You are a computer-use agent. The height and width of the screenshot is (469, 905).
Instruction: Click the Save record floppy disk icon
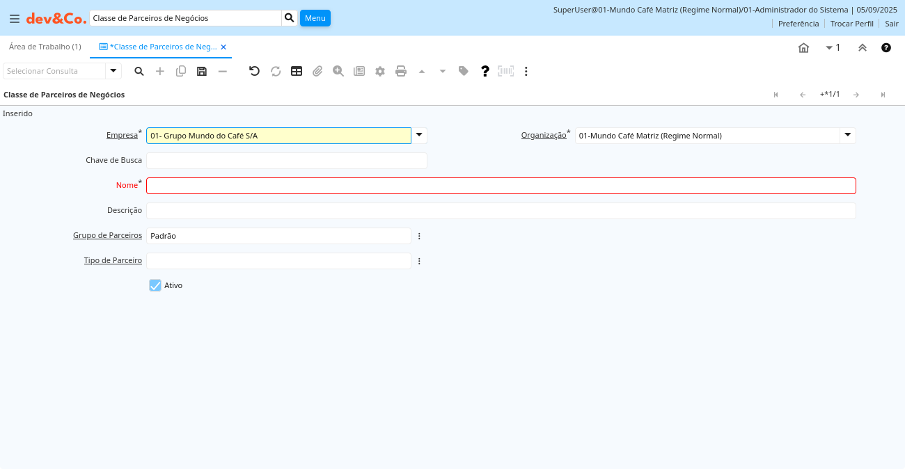202,71
